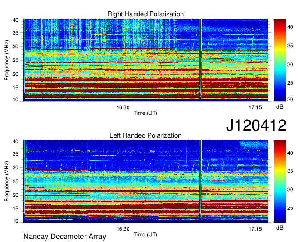Click the lower plot's Frequency (MHz) label

tap(7, 181)
